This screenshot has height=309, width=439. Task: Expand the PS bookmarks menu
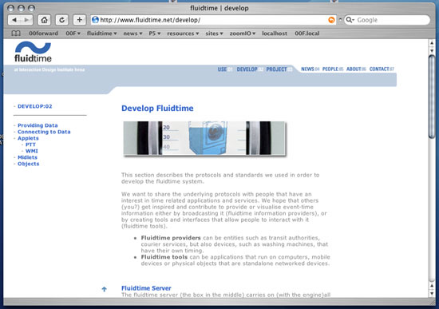154,34
